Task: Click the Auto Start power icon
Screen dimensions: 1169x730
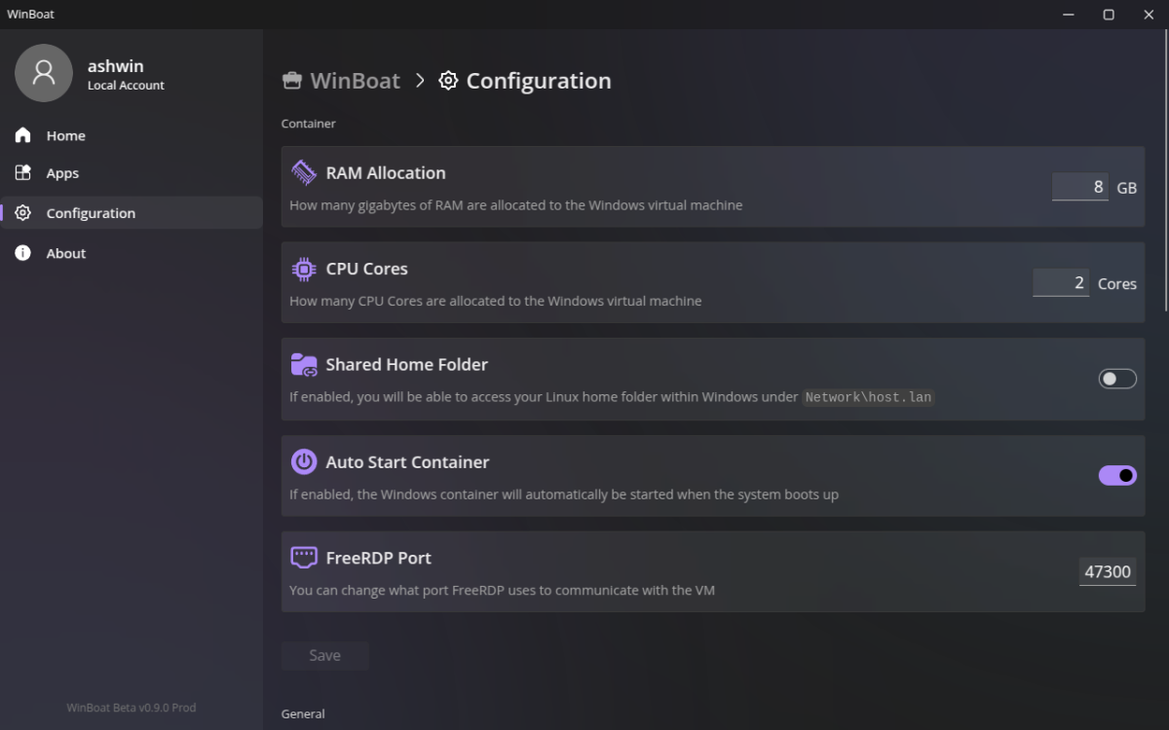Action: tap(304, 460)
